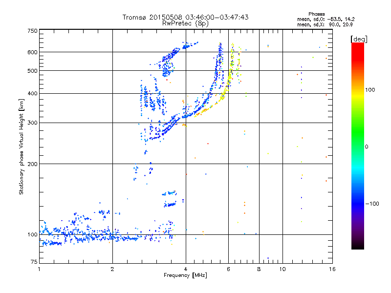Click the phase colorbar gradient
The width and height of the screenshot is (391, 293).
[x=358, y=146]
